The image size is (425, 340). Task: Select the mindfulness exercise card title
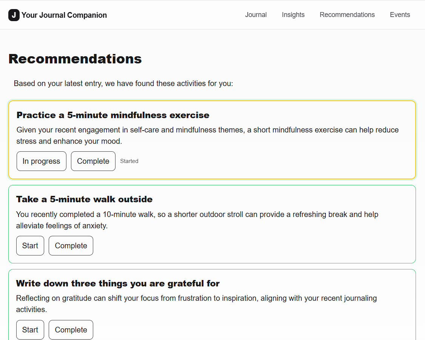coord(113,115)
